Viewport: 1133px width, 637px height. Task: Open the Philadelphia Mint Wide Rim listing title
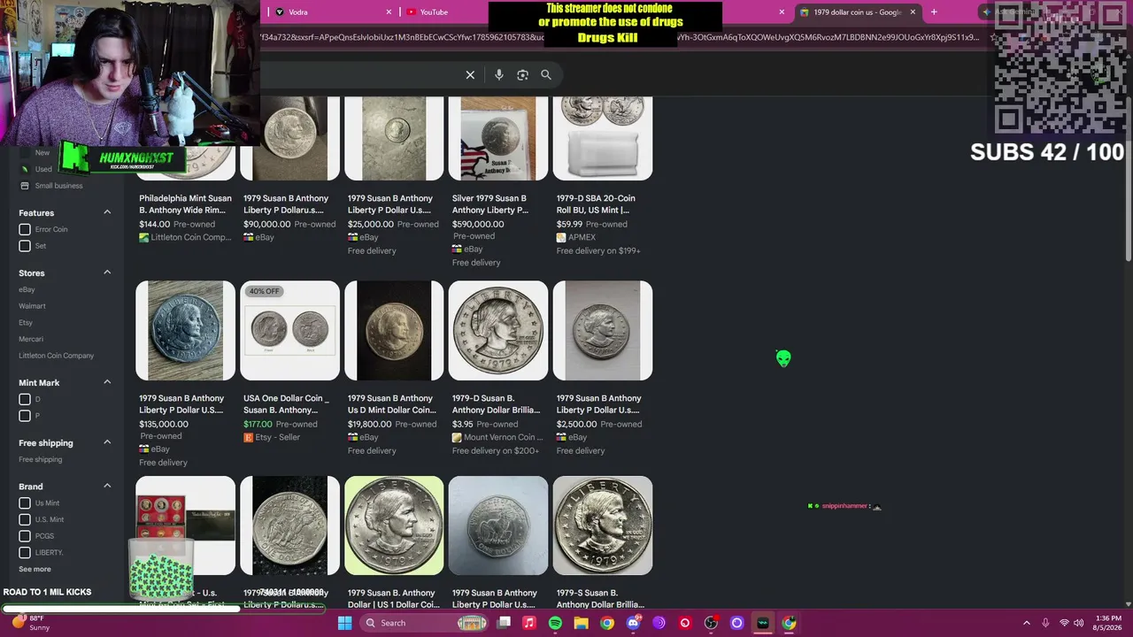pyautogui.click(x=186, y=203)
